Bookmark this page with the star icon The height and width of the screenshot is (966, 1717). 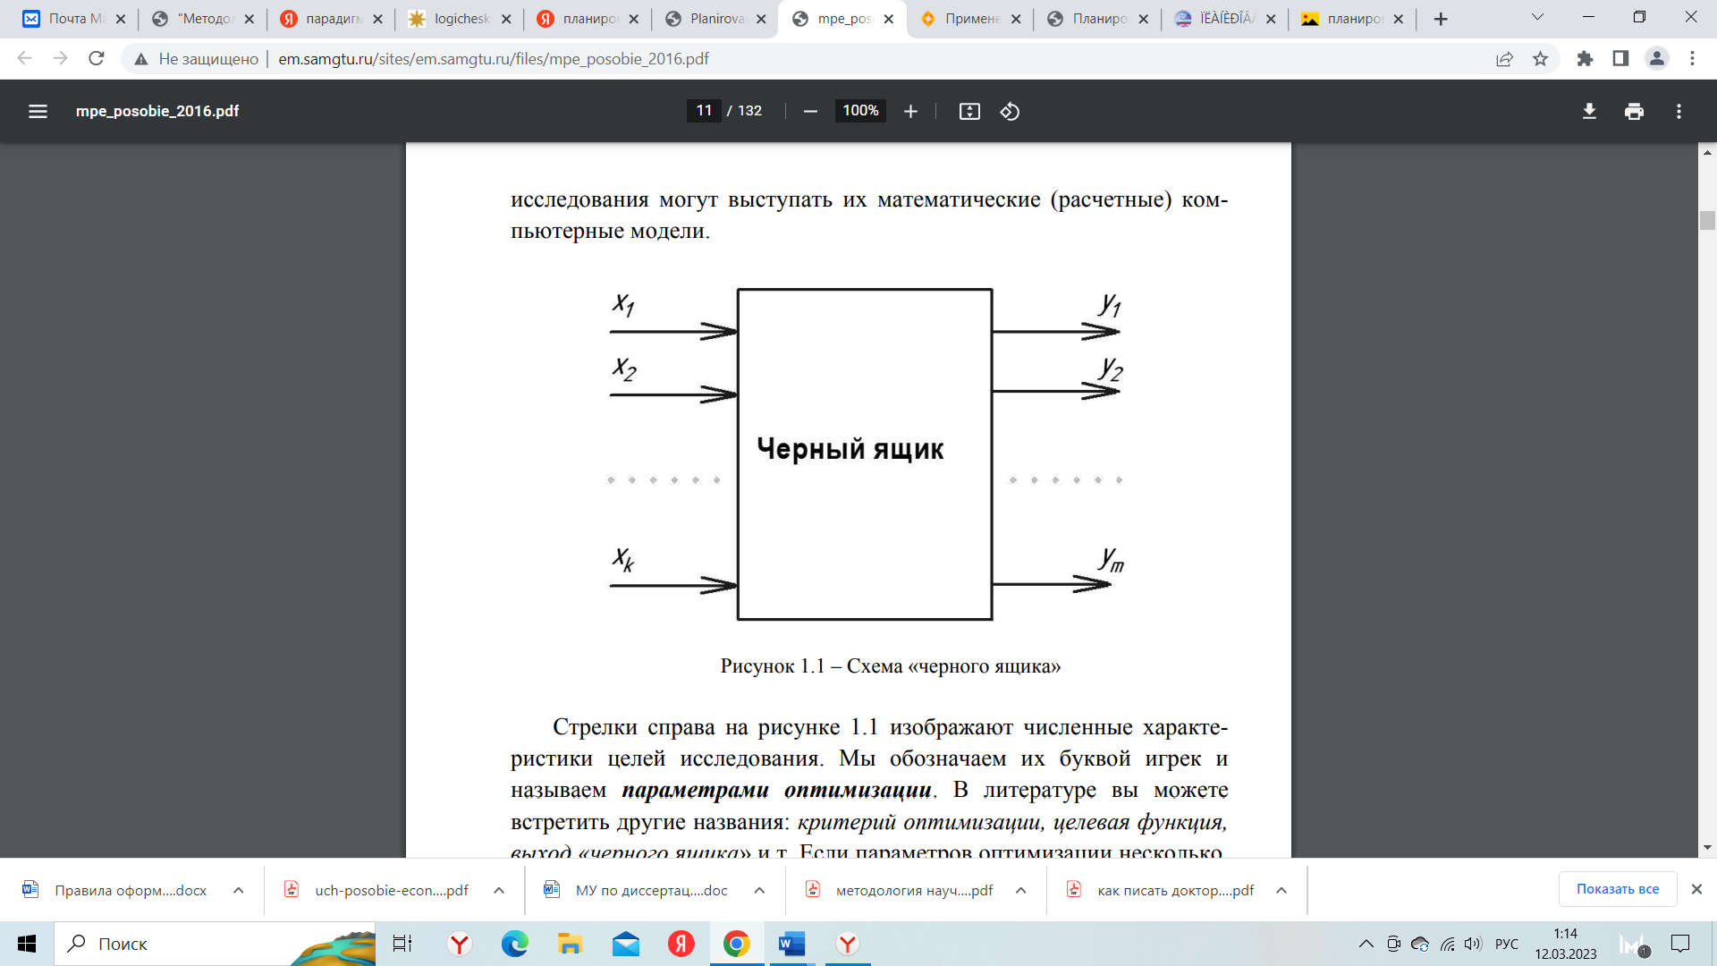[x=1540, y=58]
